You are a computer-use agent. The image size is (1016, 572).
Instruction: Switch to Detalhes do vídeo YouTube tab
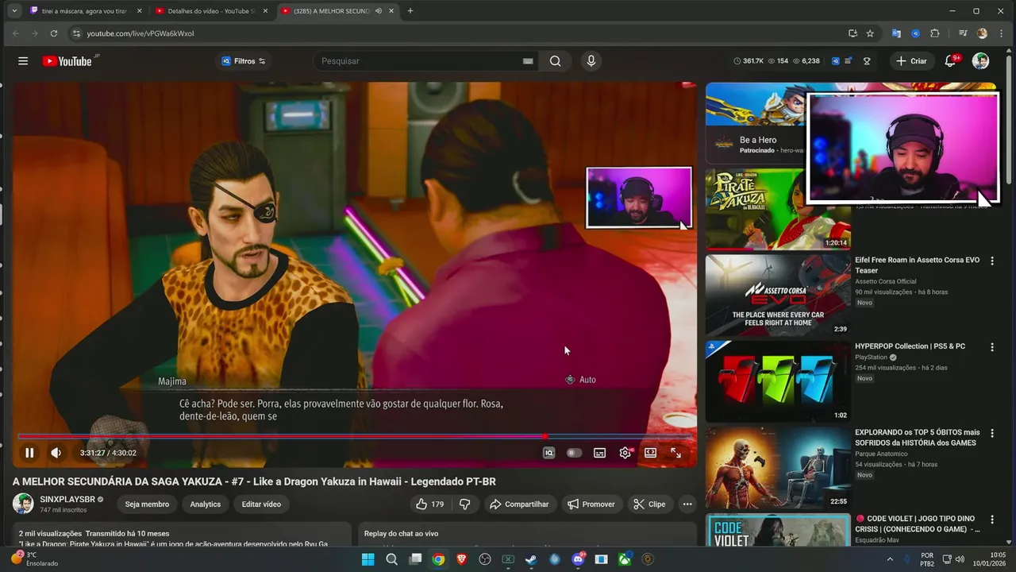click(x=214, y=11)
